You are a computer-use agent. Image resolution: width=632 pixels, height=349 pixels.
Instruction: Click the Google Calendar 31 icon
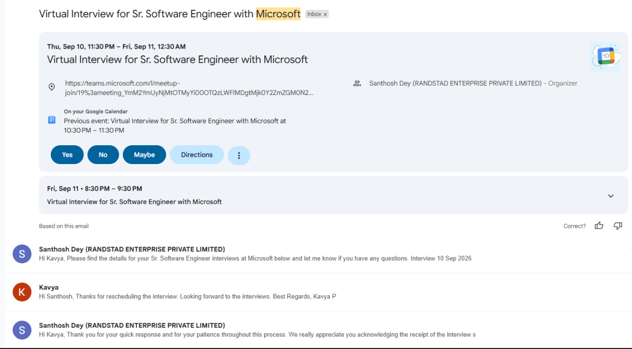[52, 120]
